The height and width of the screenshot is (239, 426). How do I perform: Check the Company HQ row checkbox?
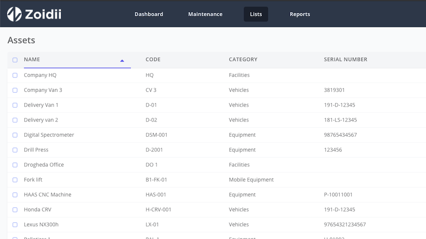pyautogui.click(x=15, y=75)
